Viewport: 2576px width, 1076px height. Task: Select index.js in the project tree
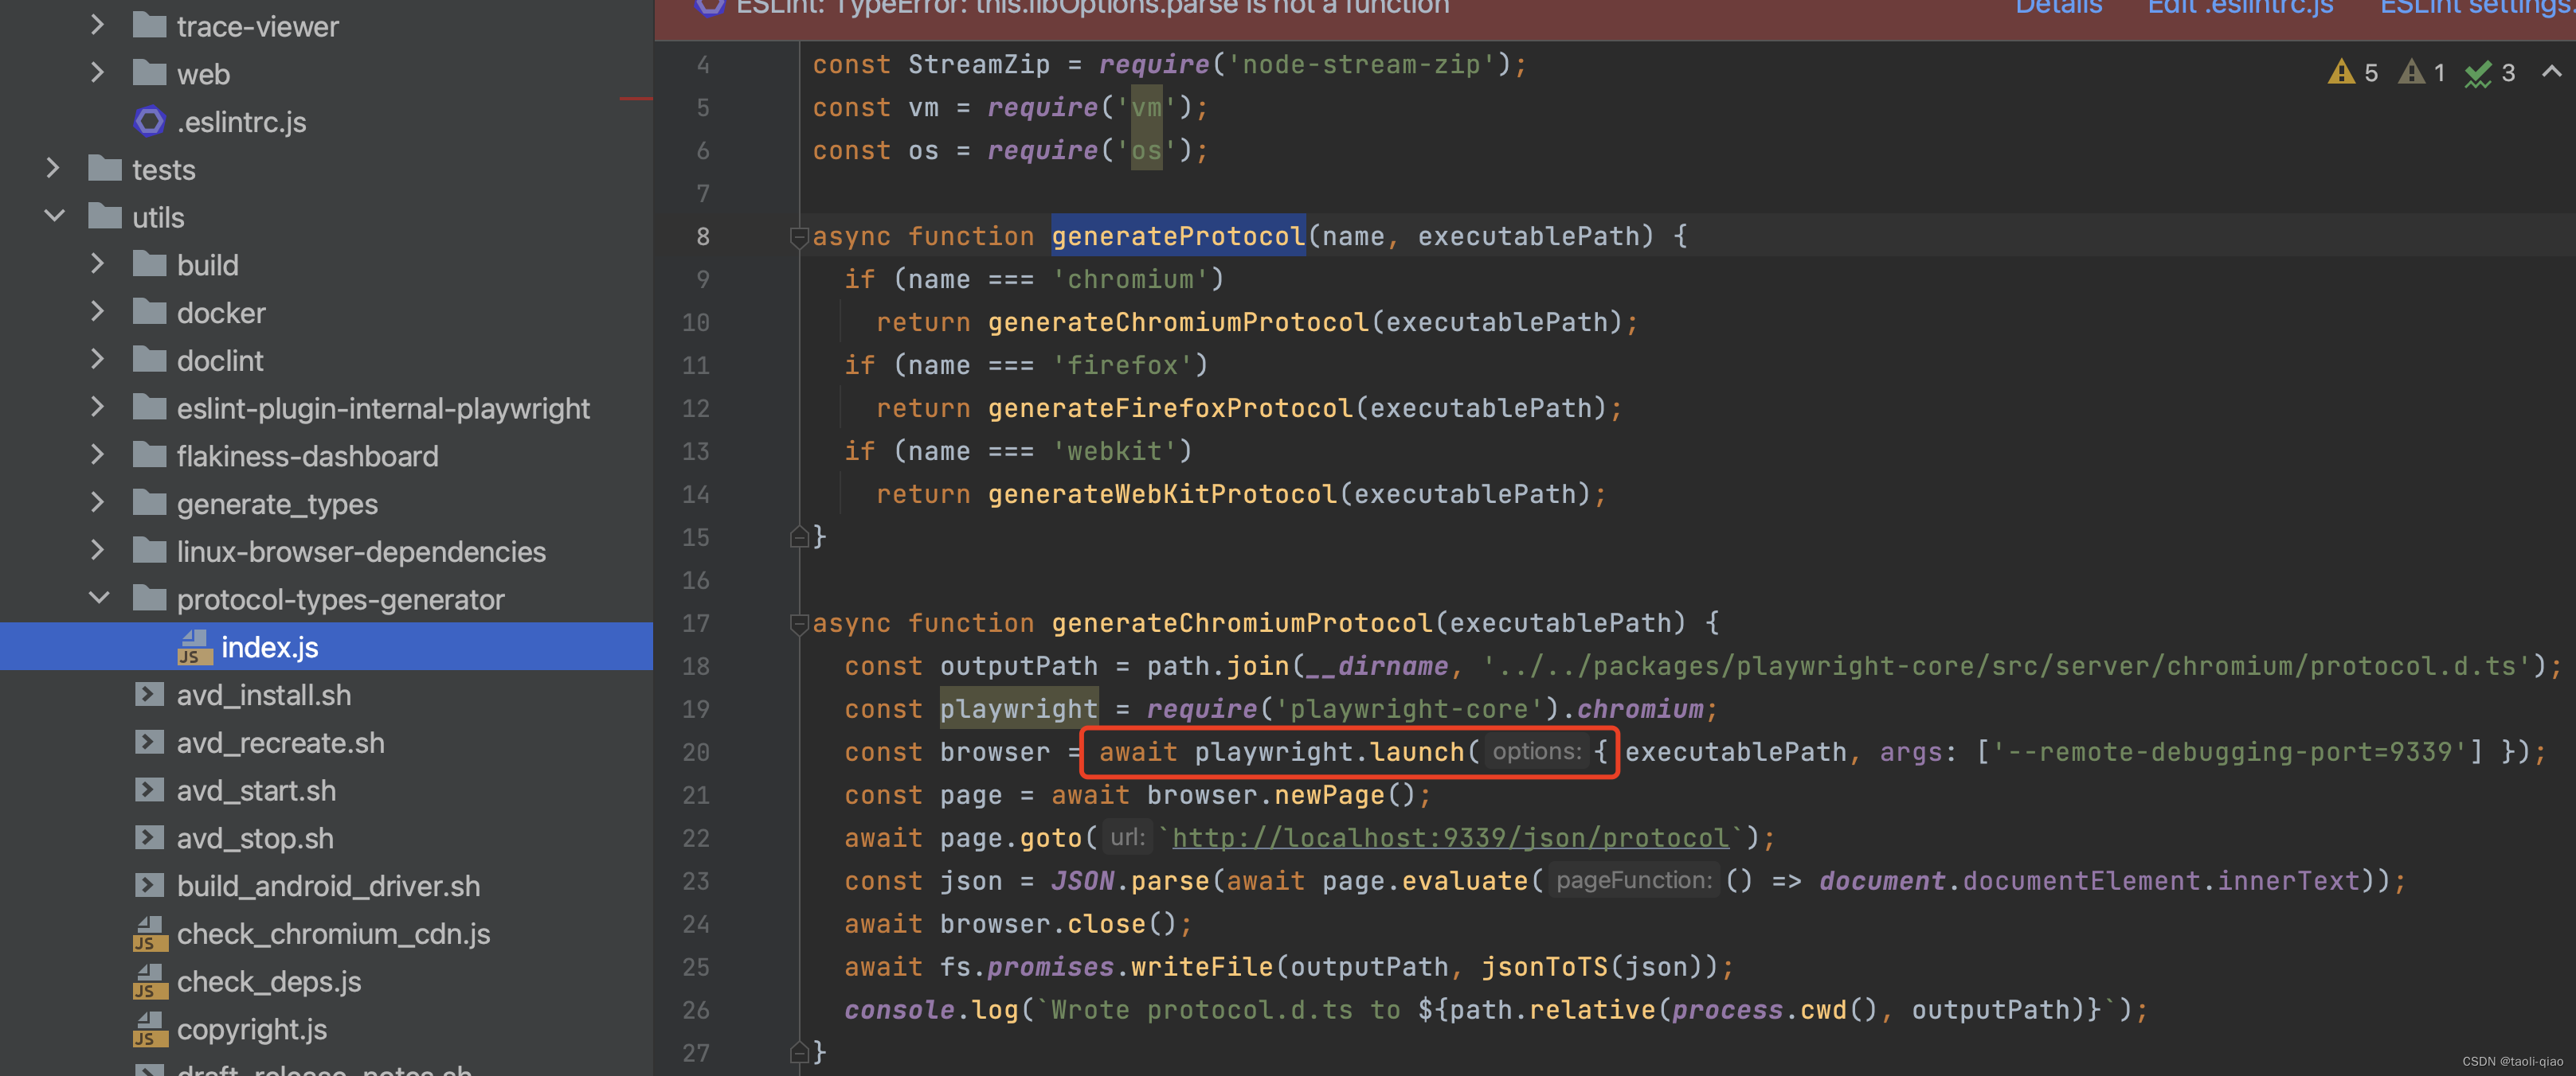coord(269,647)
